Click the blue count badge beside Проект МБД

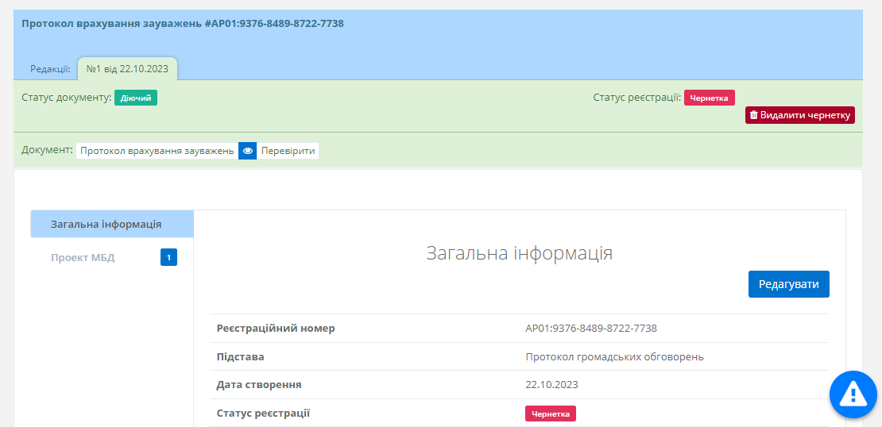[x=168, y=257]
